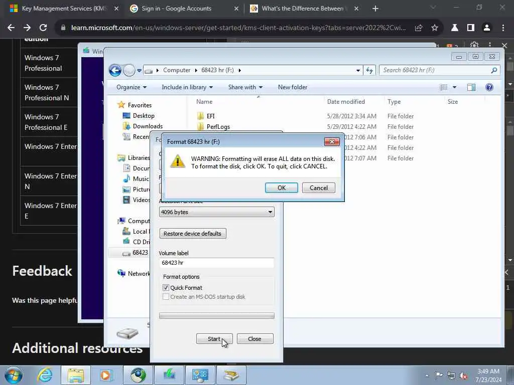Open a new browser tab
Screen dimensions: 514x385
375,9
